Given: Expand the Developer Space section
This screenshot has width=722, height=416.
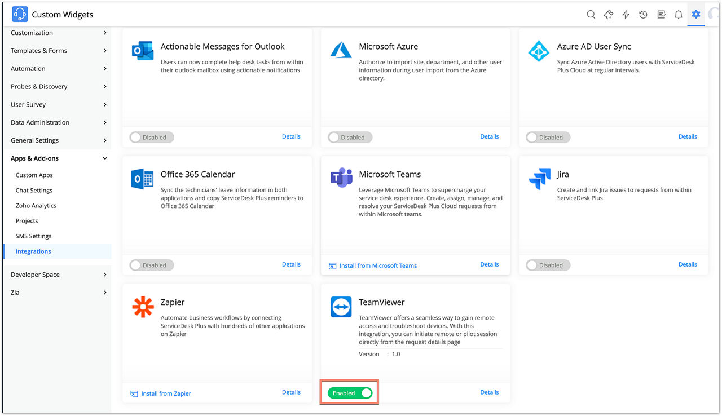Looking at the screenshot, I should click(58, 275).
